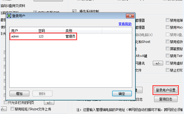The width and height of the screenshot is (184, 114).
Task: Toggle 禁用旺旺/Skype文件上传 checkbox
Action: coord(12,109)
